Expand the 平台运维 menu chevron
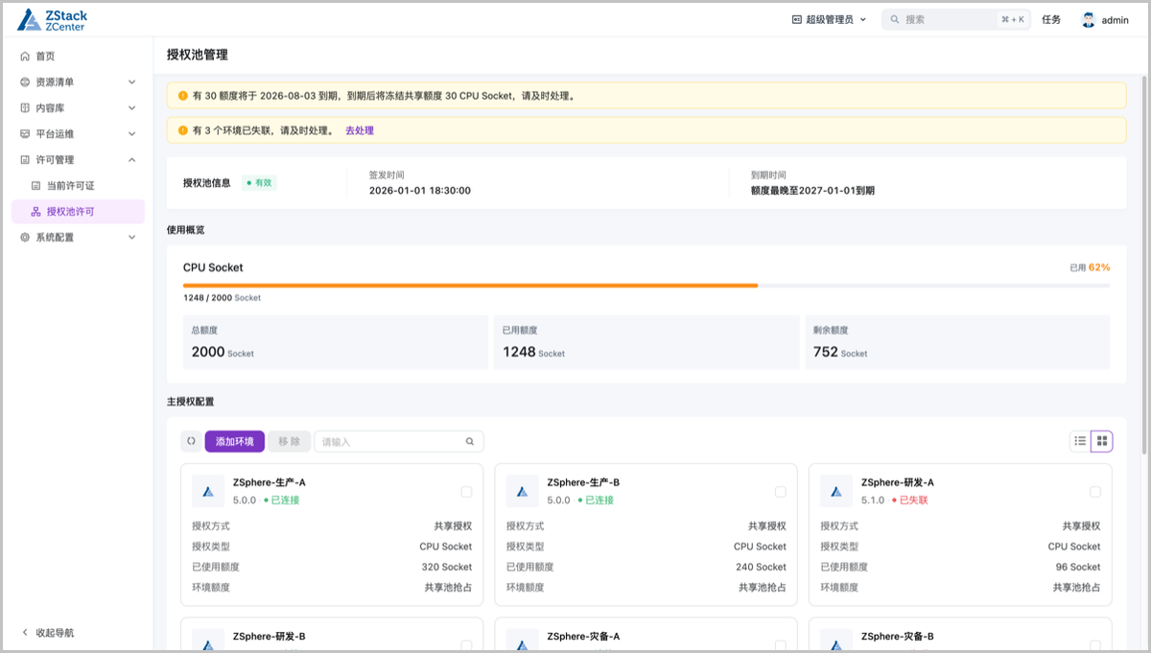This screenshot has width=1151, height=653. 132,134
